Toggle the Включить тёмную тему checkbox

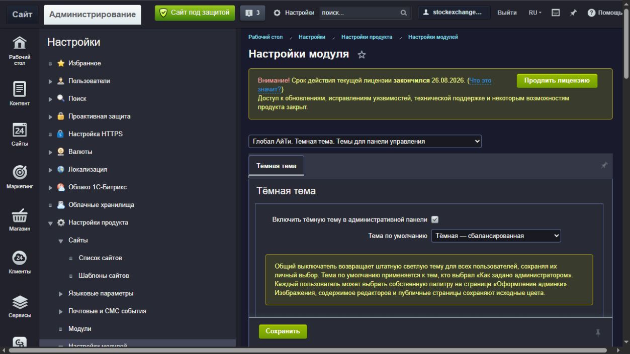click(435, 219)
